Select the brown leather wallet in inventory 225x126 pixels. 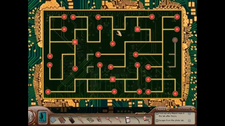62,120
